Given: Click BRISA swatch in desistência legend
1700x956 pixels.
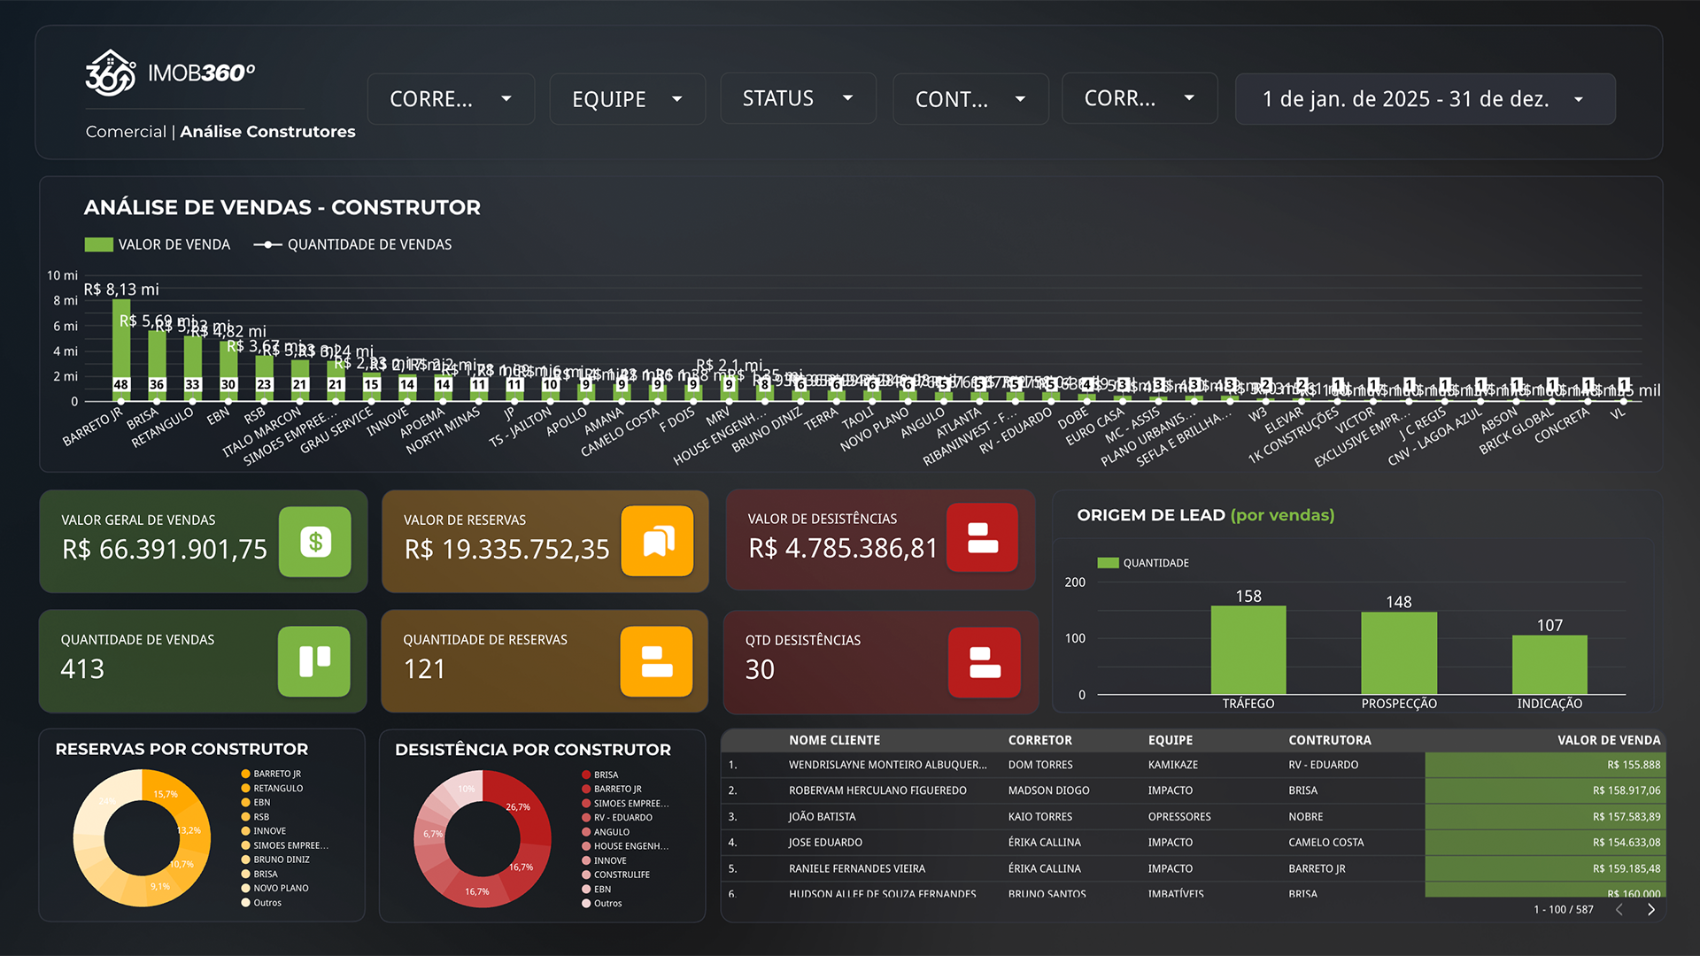Looking at the screenshot, I should 586,775.
